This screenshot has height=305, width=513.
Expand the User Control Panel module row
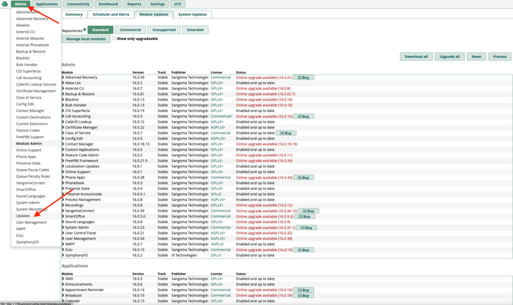80,233
